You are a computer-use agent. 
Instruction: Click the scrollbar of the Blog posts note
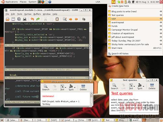[x=91, y=99]
